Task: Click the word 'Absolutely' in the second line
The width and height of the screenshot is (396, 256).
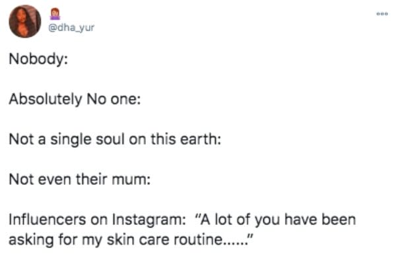Action: click(46, 99)
